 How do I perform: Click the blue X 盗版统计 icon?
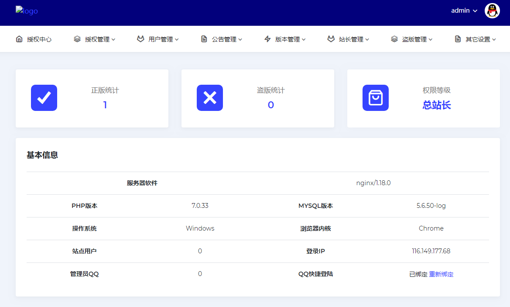pos(210,98)
